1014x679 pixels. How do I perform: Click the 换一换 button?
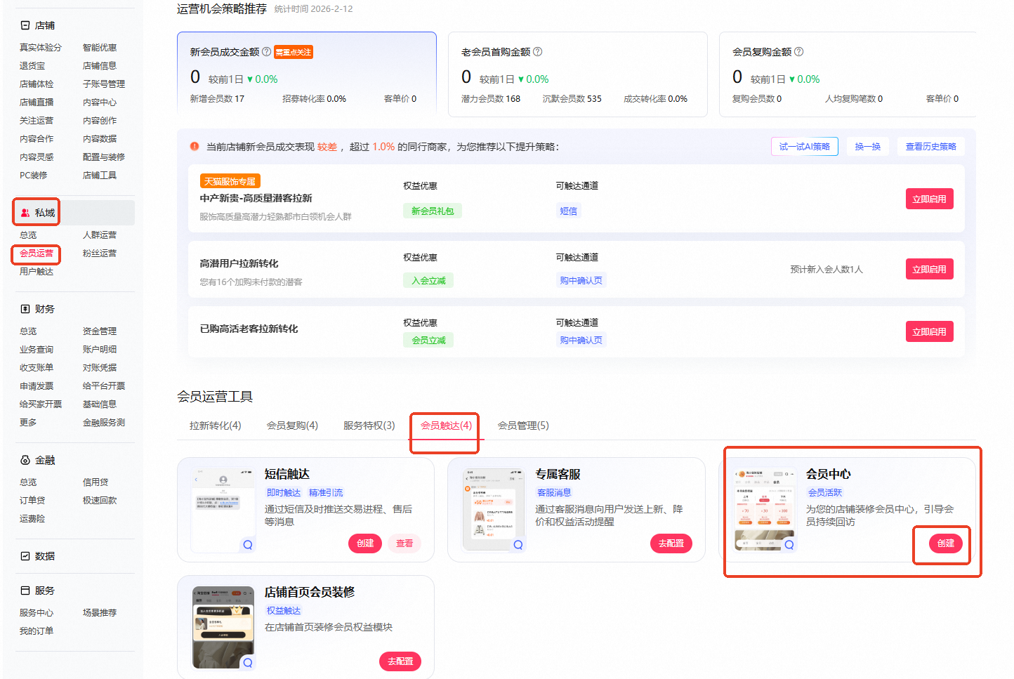868,147
